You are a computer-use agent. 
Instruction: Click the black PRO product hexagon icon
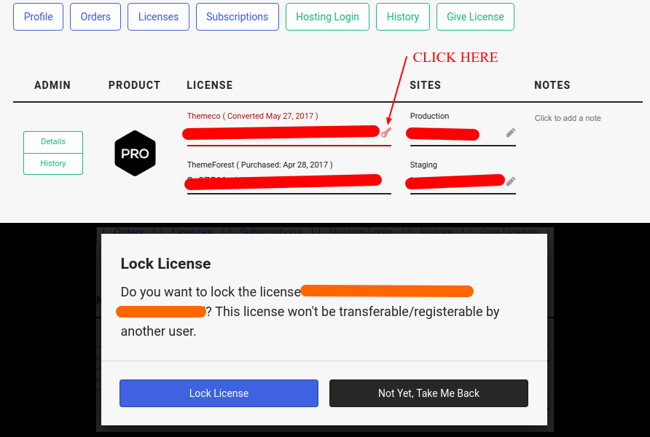pos(135,154)
